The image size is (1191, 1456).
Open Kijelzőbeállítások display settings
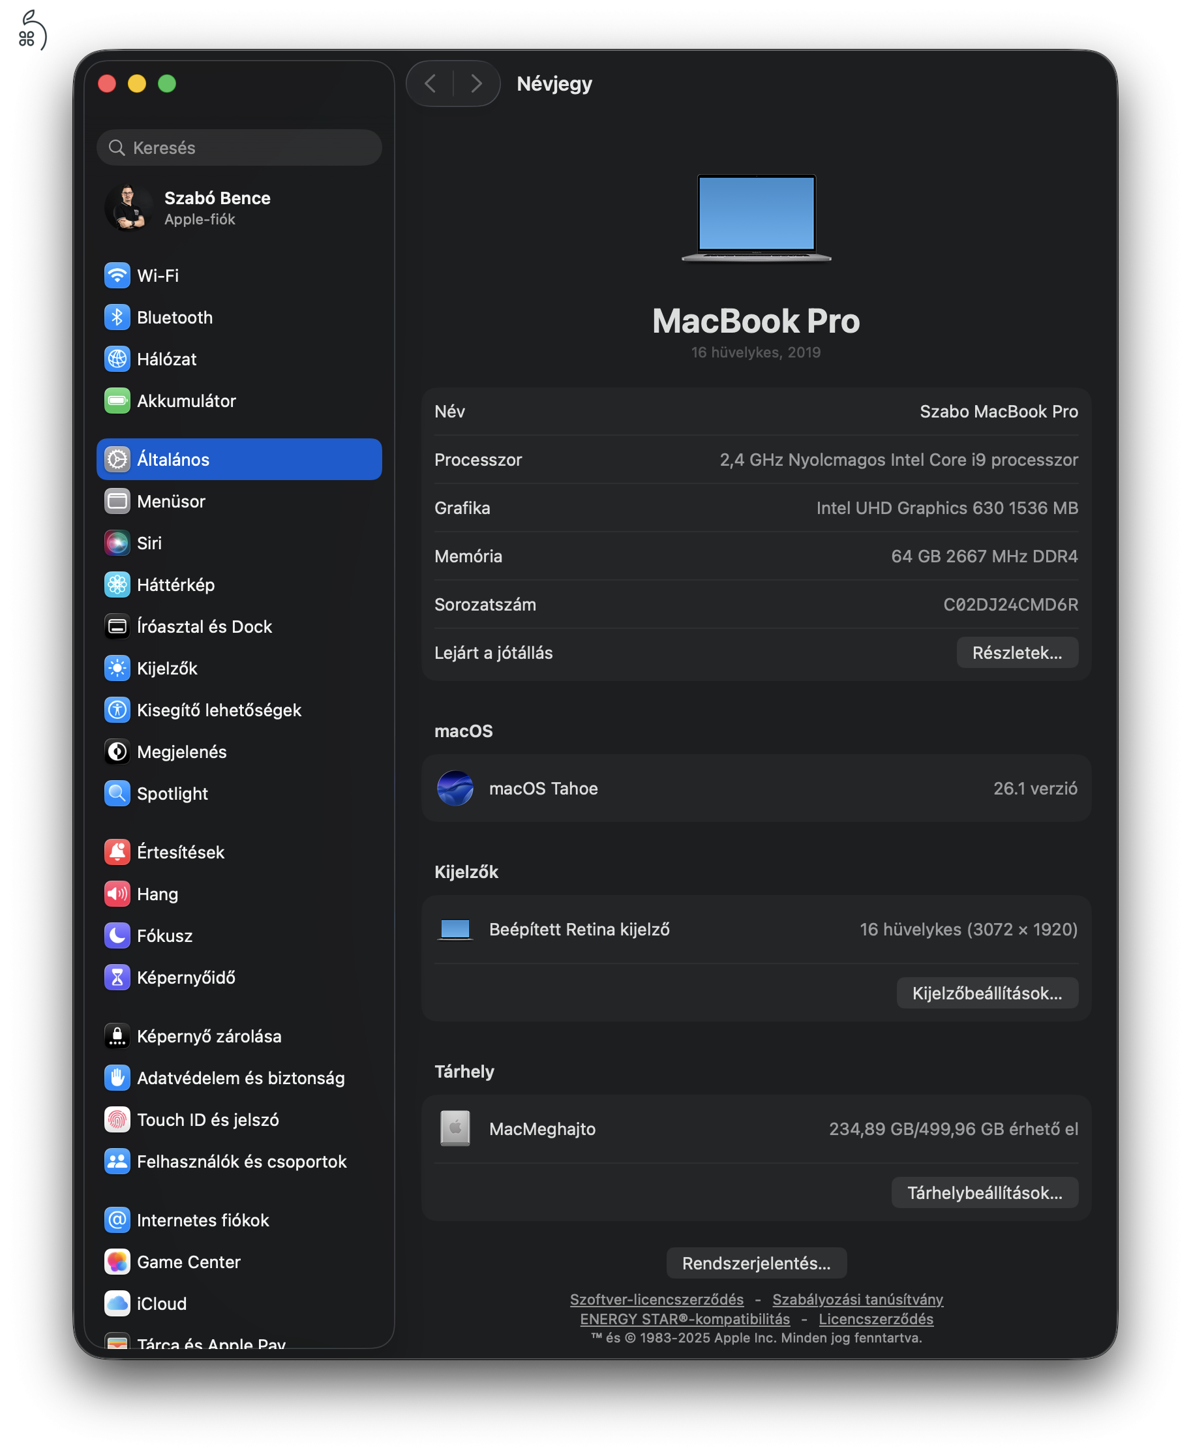pyautogui.click(x=987, y=993)
